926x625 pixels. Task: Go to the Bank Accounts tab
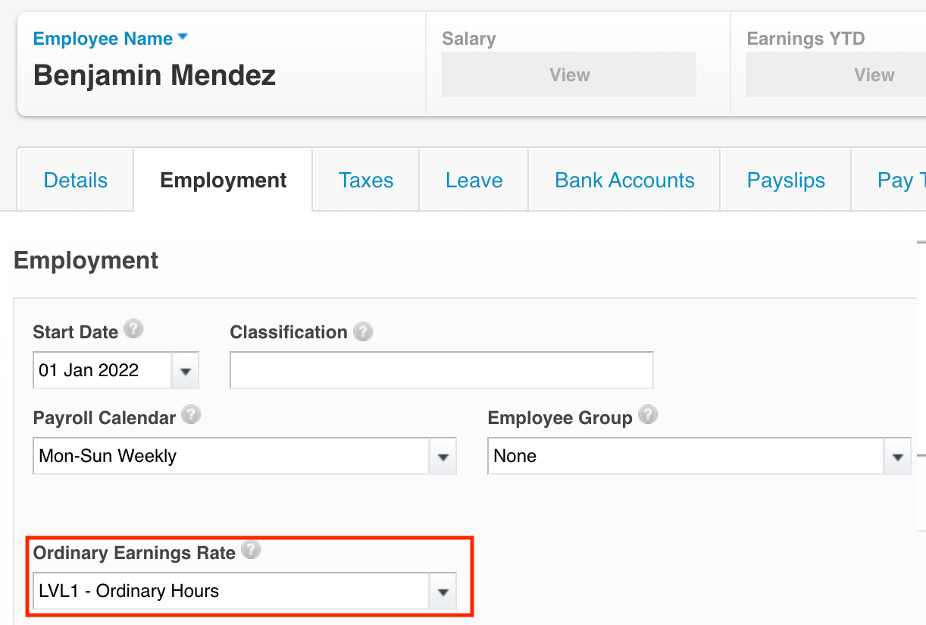pos(624,180)
